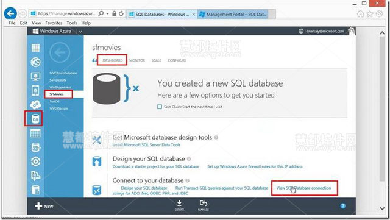Open Mobile Services icon in sidebar
390x220 pixels.
[35, 90]
